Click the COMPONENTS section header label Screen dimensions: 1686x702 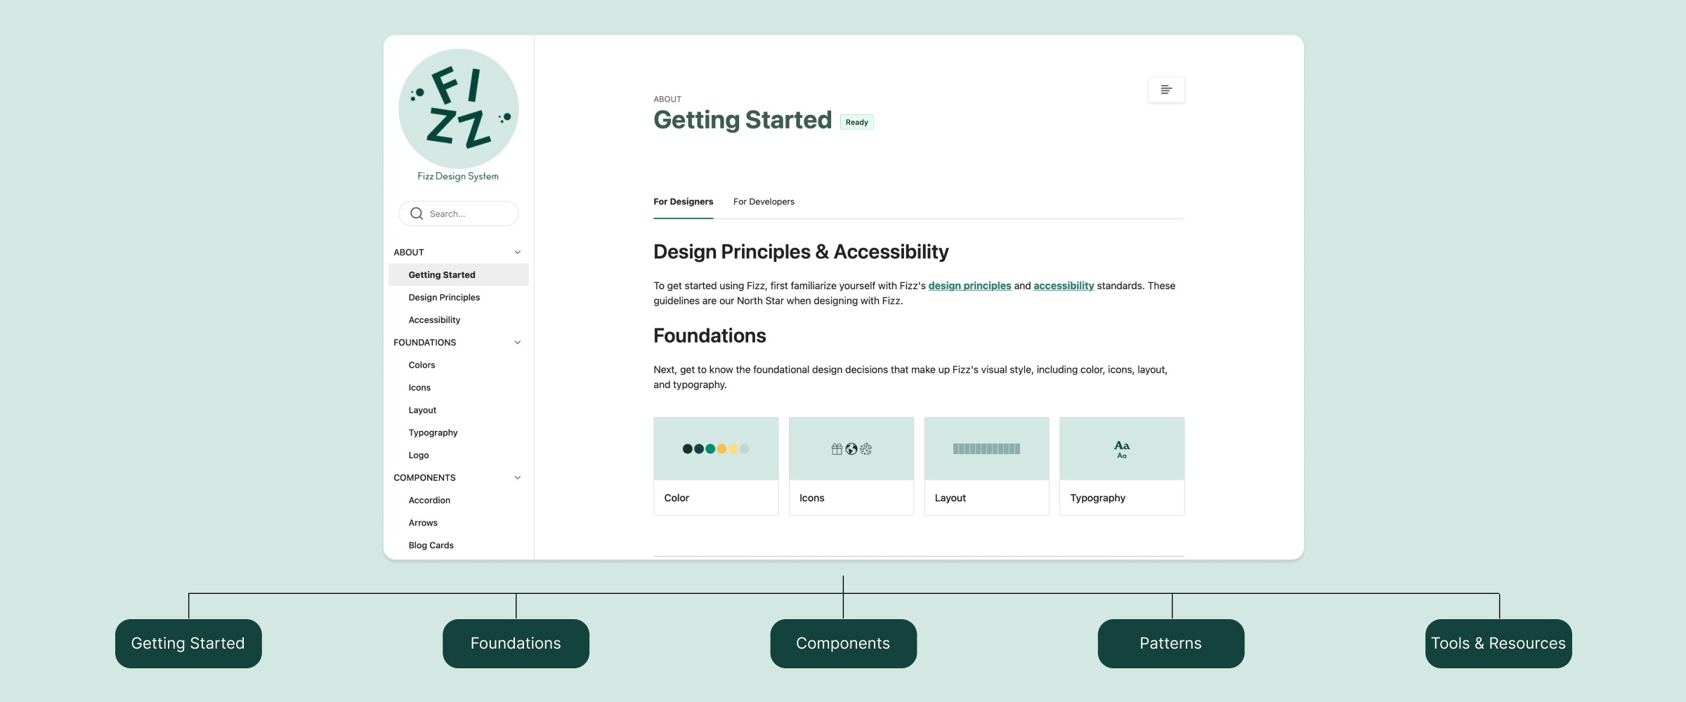424,478
